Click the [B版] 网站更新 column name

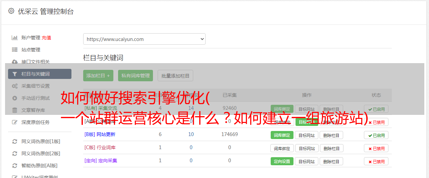click(100, 134)
